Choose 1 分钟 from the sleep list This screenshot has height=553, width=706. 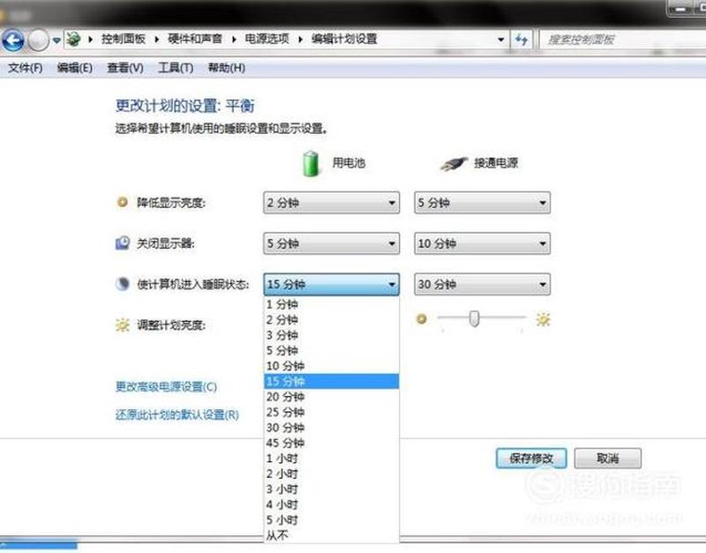pyautogui.click(x=332, y=304)
